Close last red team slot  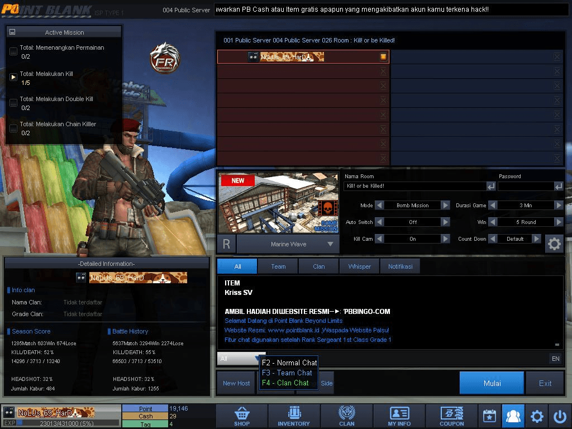383,158
